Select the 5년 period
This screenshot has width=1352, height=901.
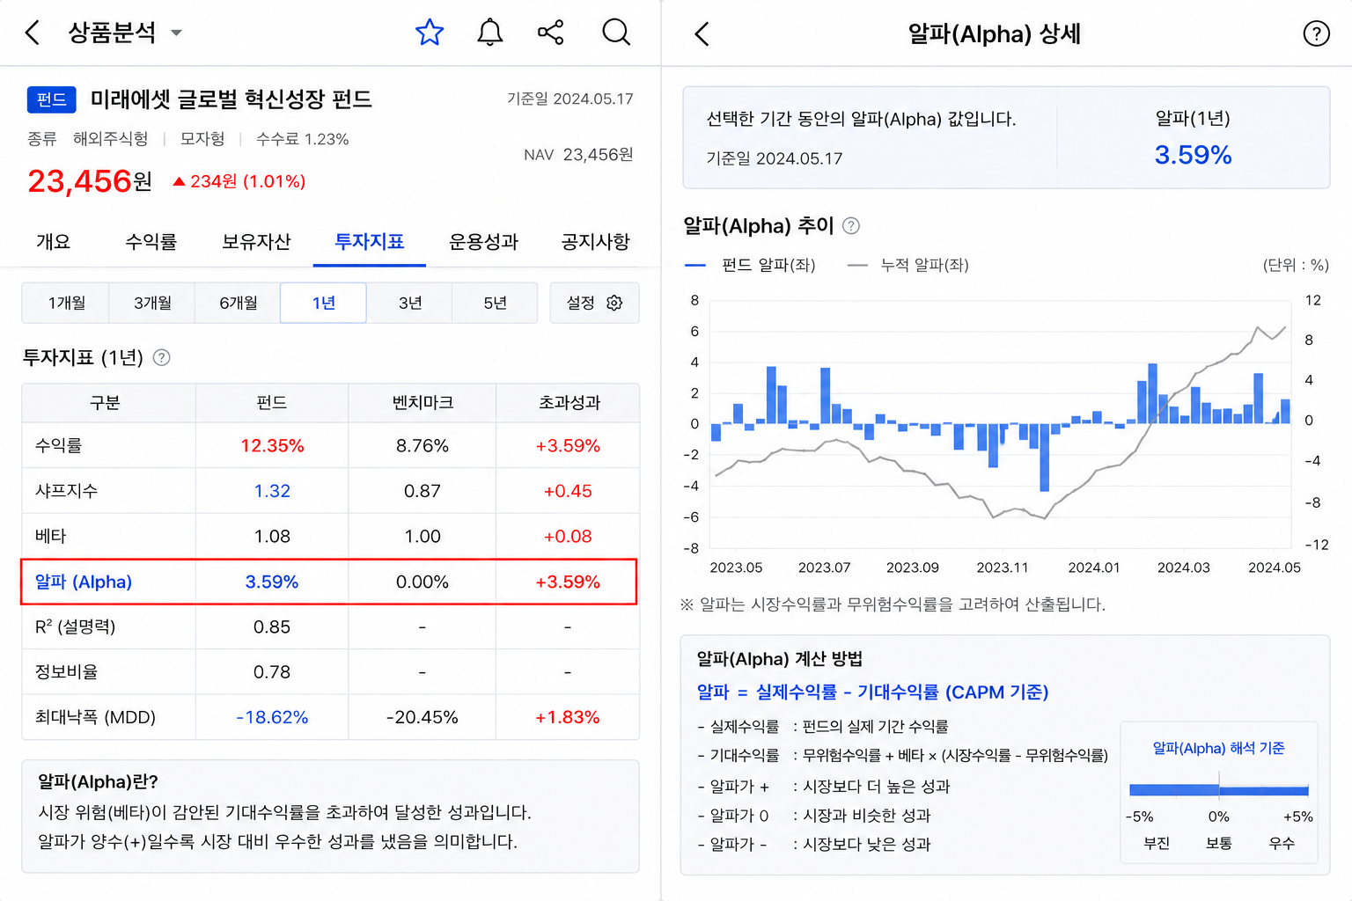(495, 303)
